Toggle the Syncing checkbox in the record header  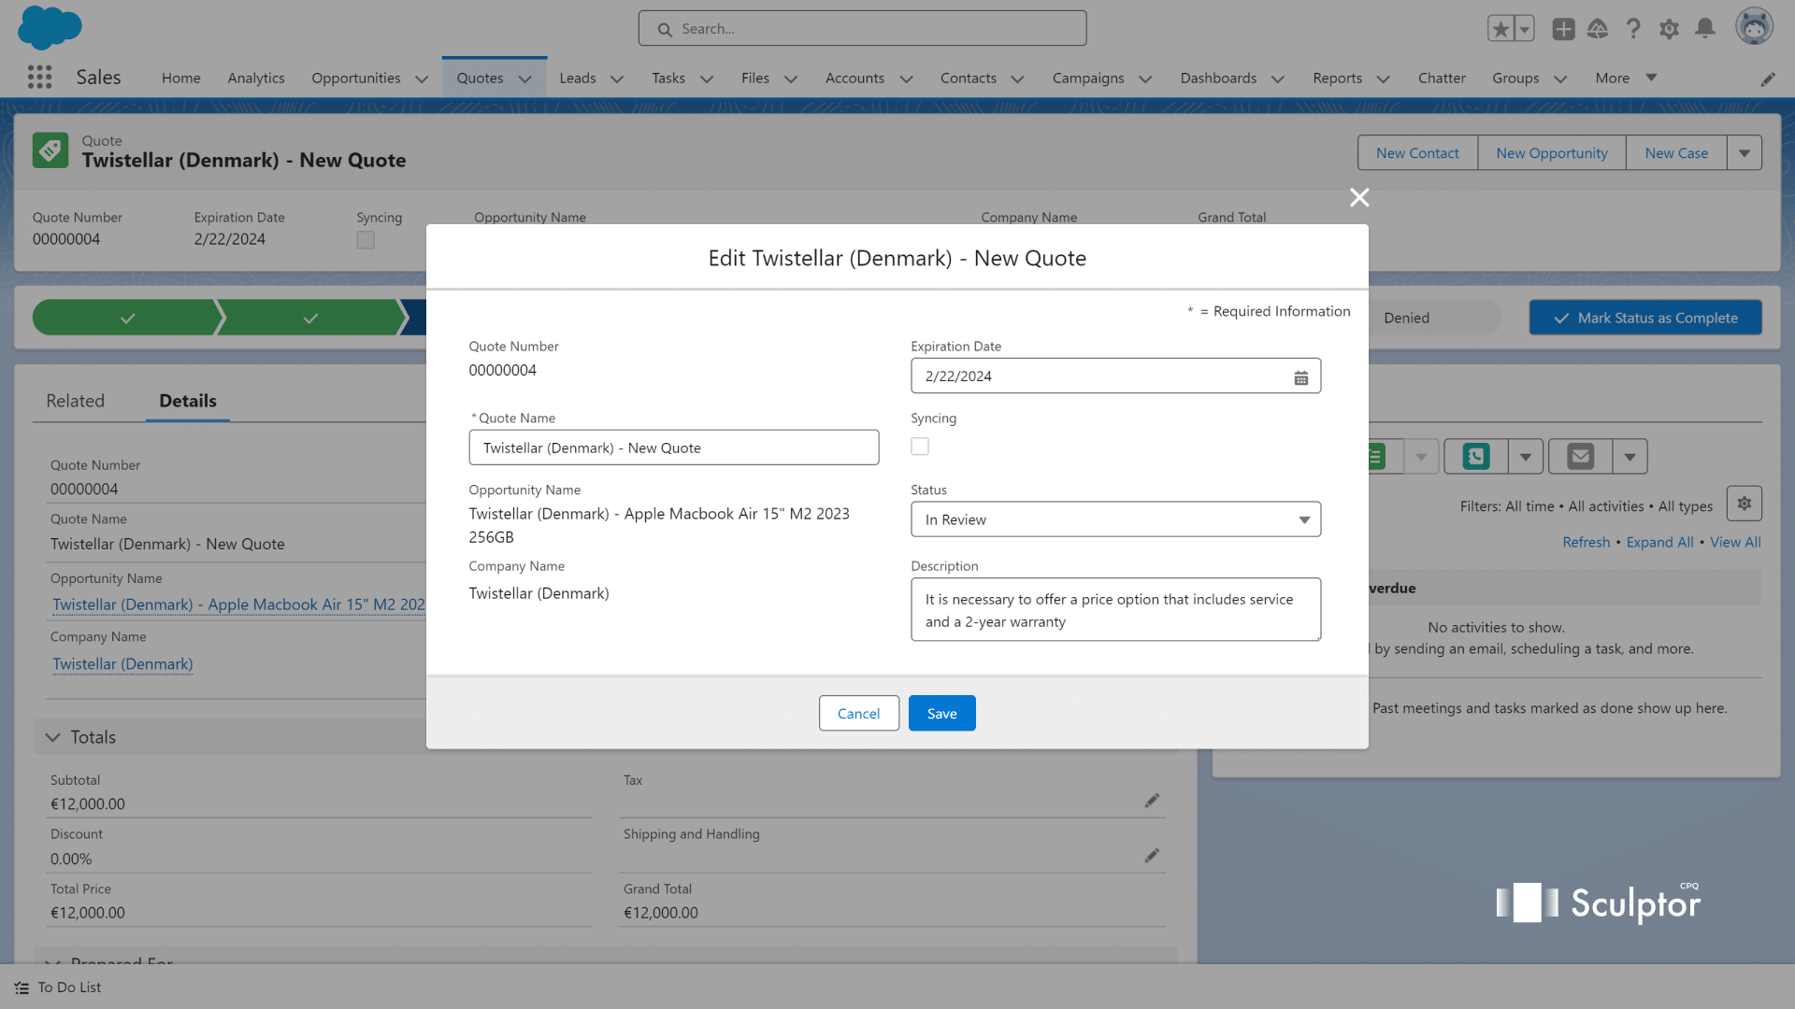pyautogui.click(x=366, y=240)
